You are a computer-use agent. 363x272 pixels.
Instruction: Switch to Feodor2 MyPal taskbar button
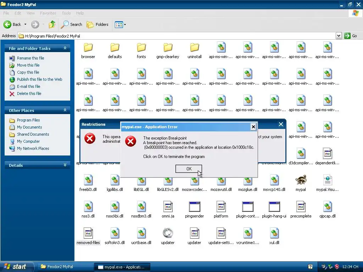[65, 267]
